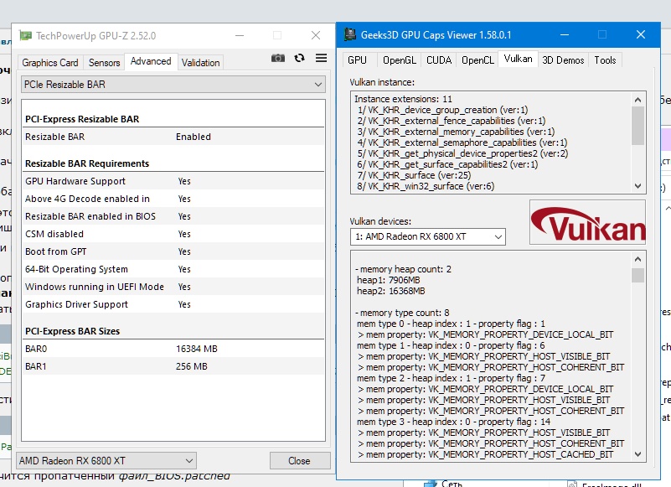Click the instance extensions scrollbar thumb
The image size is (671, 487).
click(637, 126)
